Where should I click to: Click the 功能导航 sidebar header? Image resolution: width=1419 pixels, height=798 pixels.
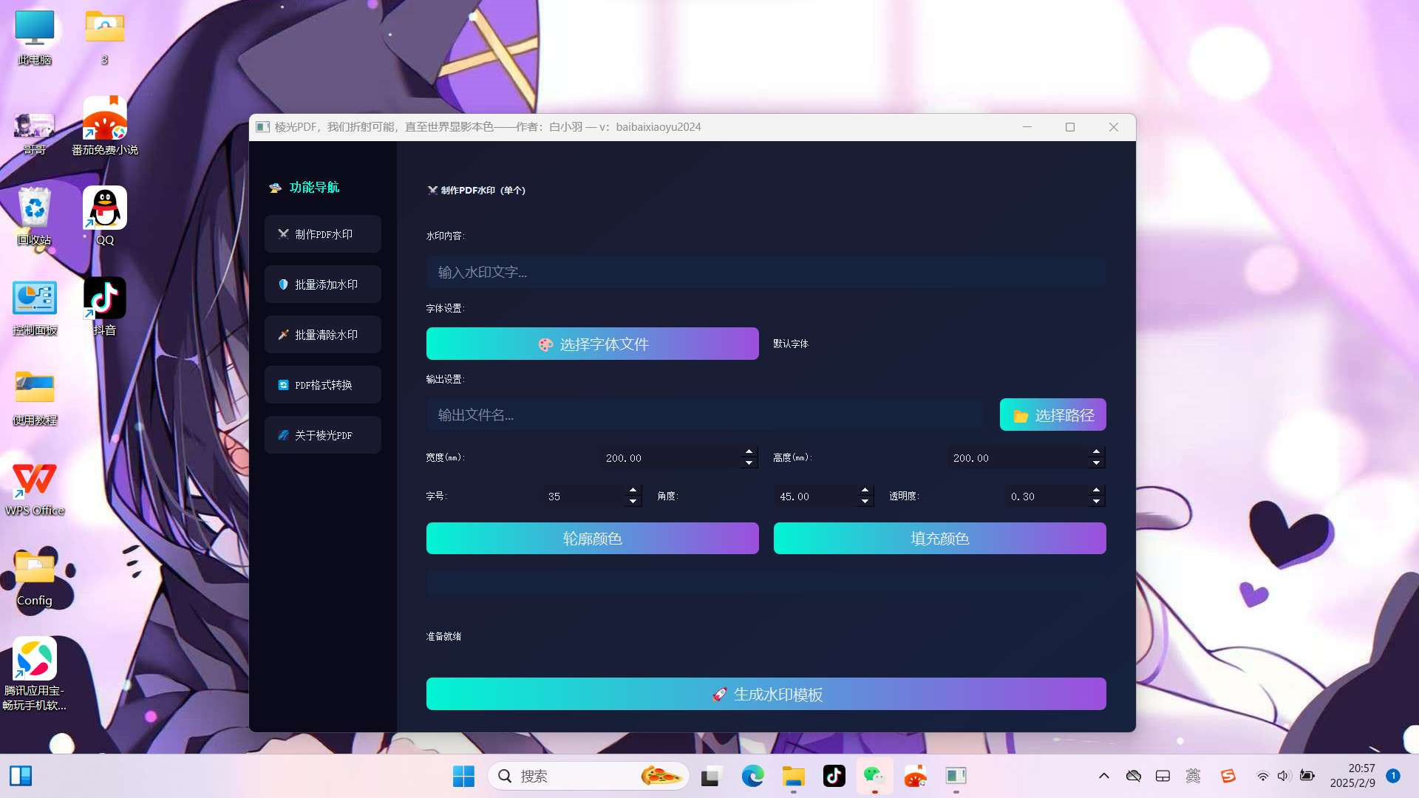click(x=304, y=187)
